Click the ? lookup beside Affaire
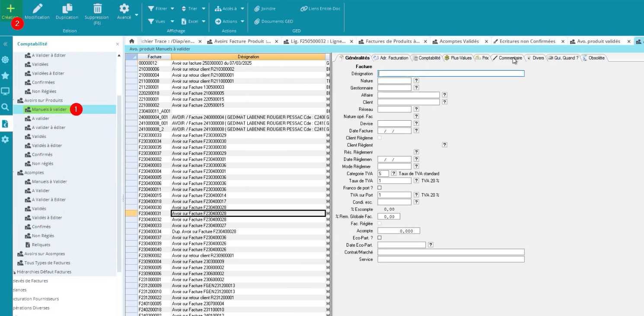Image resolution: width=644 pixels, height=316 pixels. 444,95
